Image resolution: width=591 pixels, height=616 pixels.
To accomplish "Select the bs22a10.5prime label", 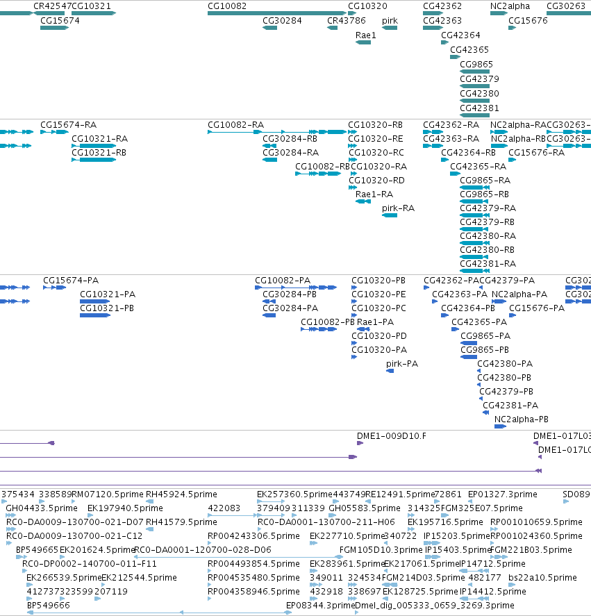I will (542, 578).
